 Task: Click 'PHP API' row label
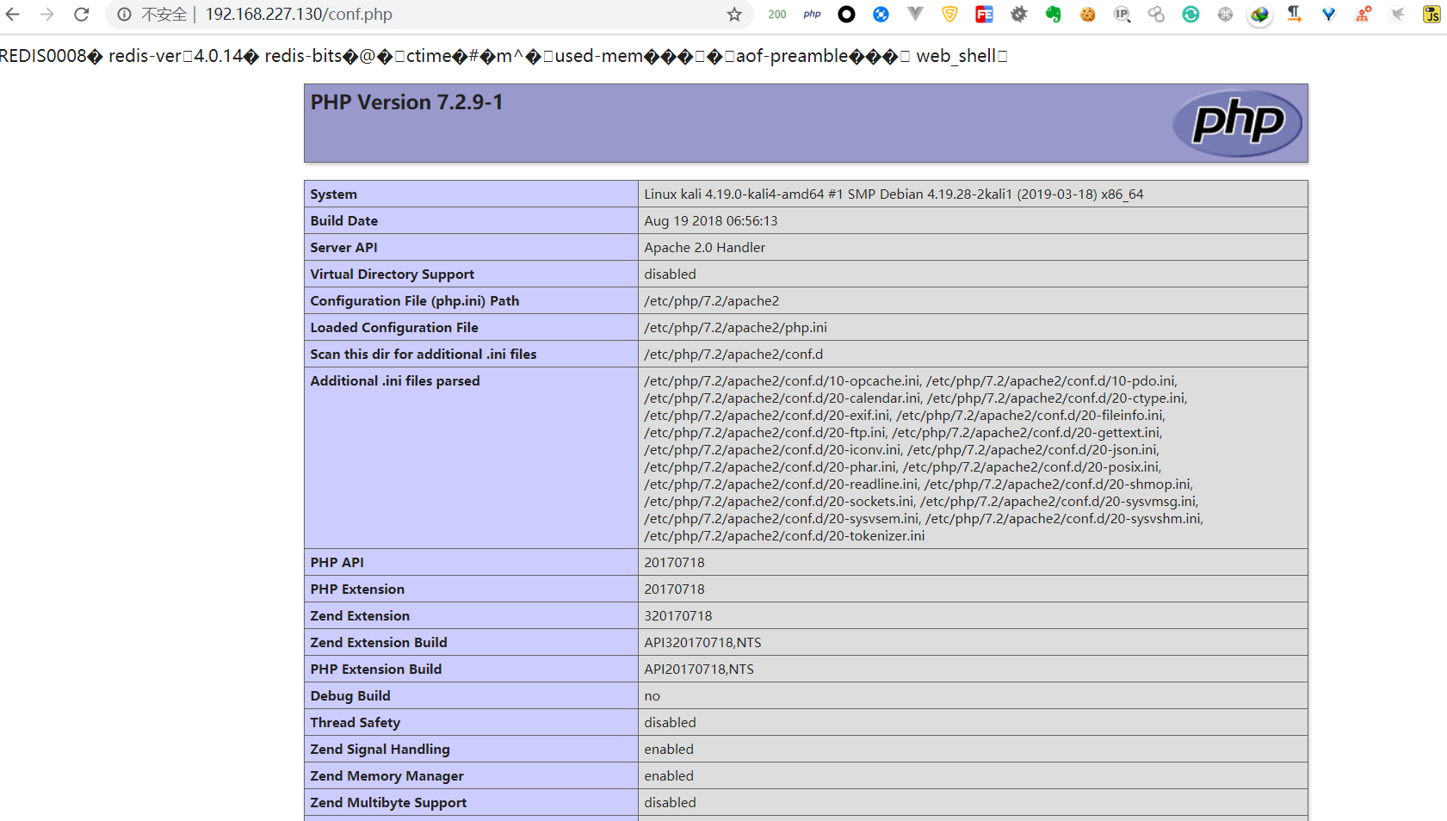point(337,563)
